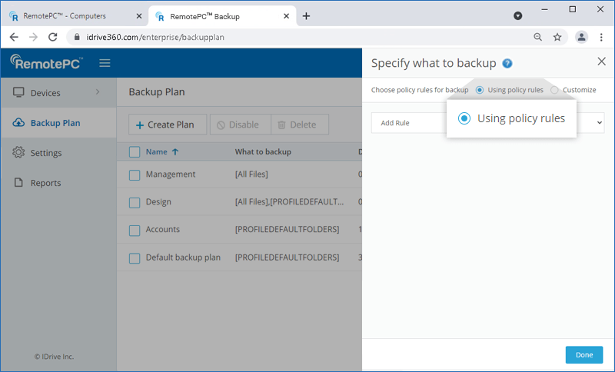This screenshot has width=615, height=372.
Task: Bookmark this page with the star icon
Action: click(557, 37)
